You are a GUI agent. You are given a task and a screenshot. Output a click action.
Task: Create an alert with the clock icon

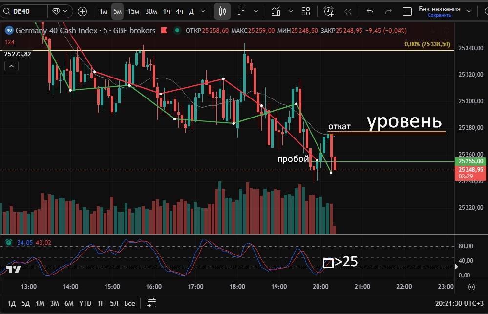pos(329,11)
